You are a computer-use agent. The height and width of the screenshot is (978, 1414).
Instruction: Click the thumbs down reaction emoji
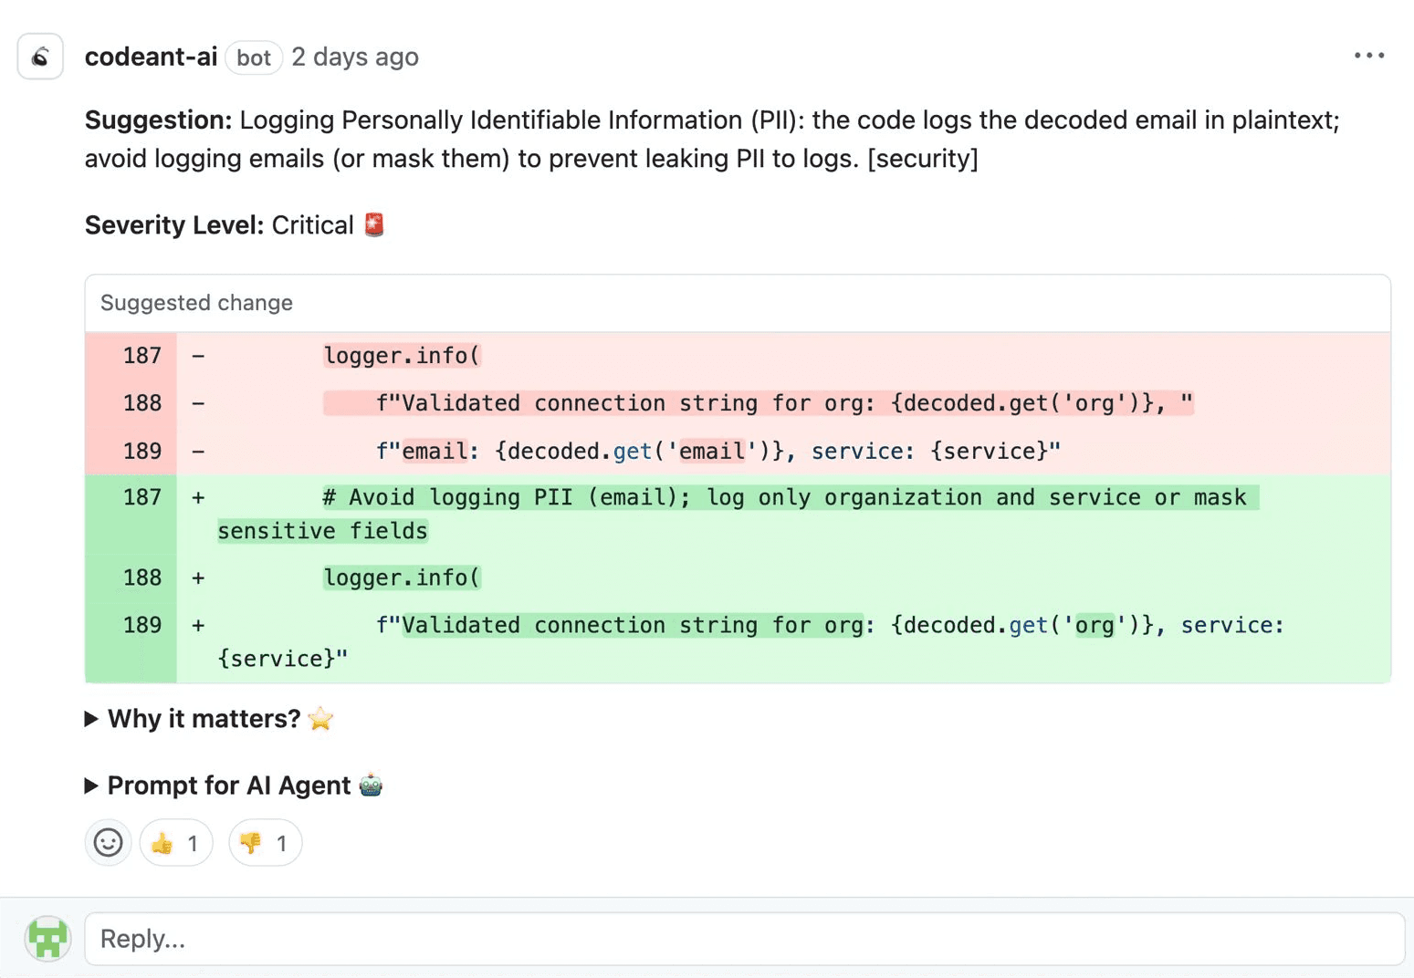251,842
